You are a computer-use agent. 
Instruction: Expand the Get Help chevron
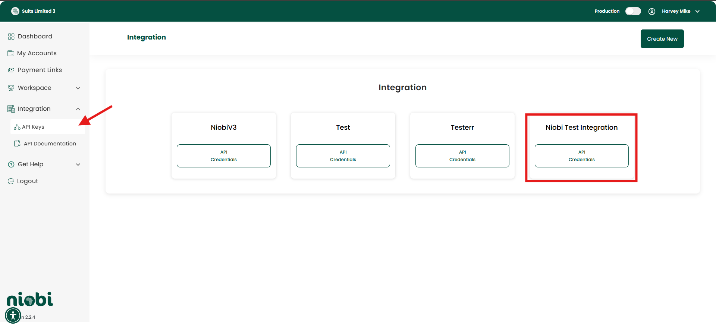(x=78, y=165)
